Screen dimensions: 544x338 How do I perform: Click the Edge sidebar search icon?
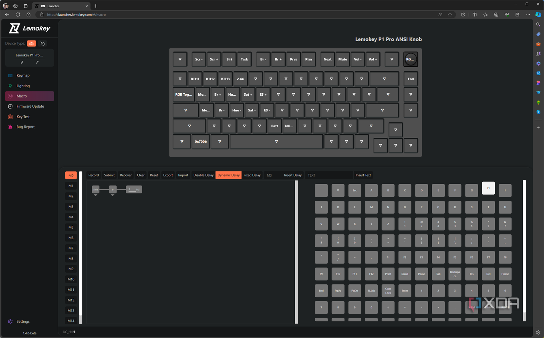coord(538,24)
